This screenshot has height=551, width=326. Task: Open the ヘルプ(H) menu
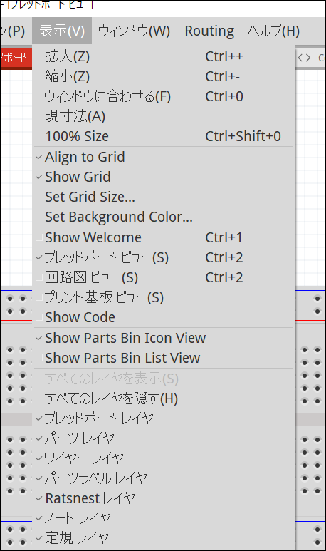pos(274,31)
